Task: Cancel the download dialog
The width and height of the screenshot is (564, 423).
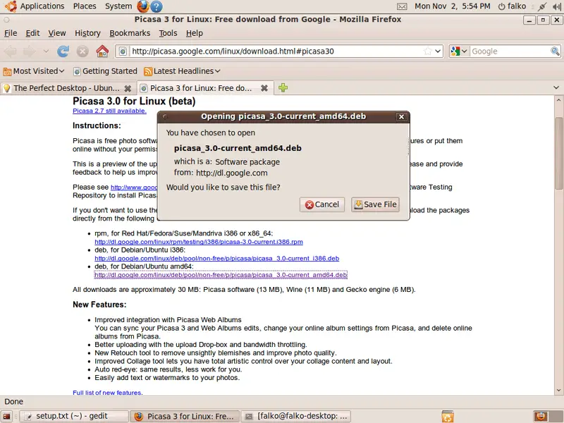Action: tap(321, 204)
